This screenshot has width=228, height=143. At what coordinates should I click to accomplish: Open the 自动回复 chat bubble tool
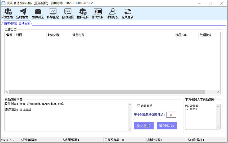click(68, 13)
